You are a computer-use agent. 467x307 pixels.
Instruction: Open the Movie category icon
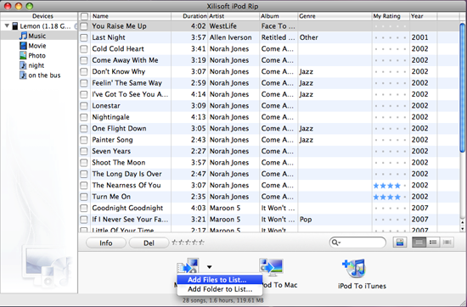[23, 46]
